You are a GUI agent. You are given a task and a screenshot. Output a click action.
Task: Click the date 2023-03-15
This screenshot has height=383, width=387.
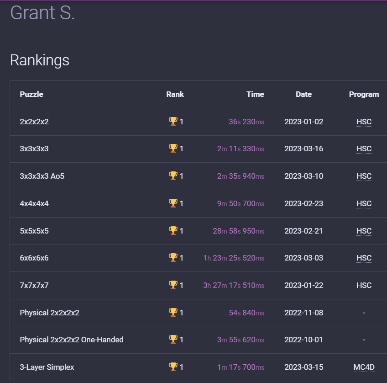303,367
